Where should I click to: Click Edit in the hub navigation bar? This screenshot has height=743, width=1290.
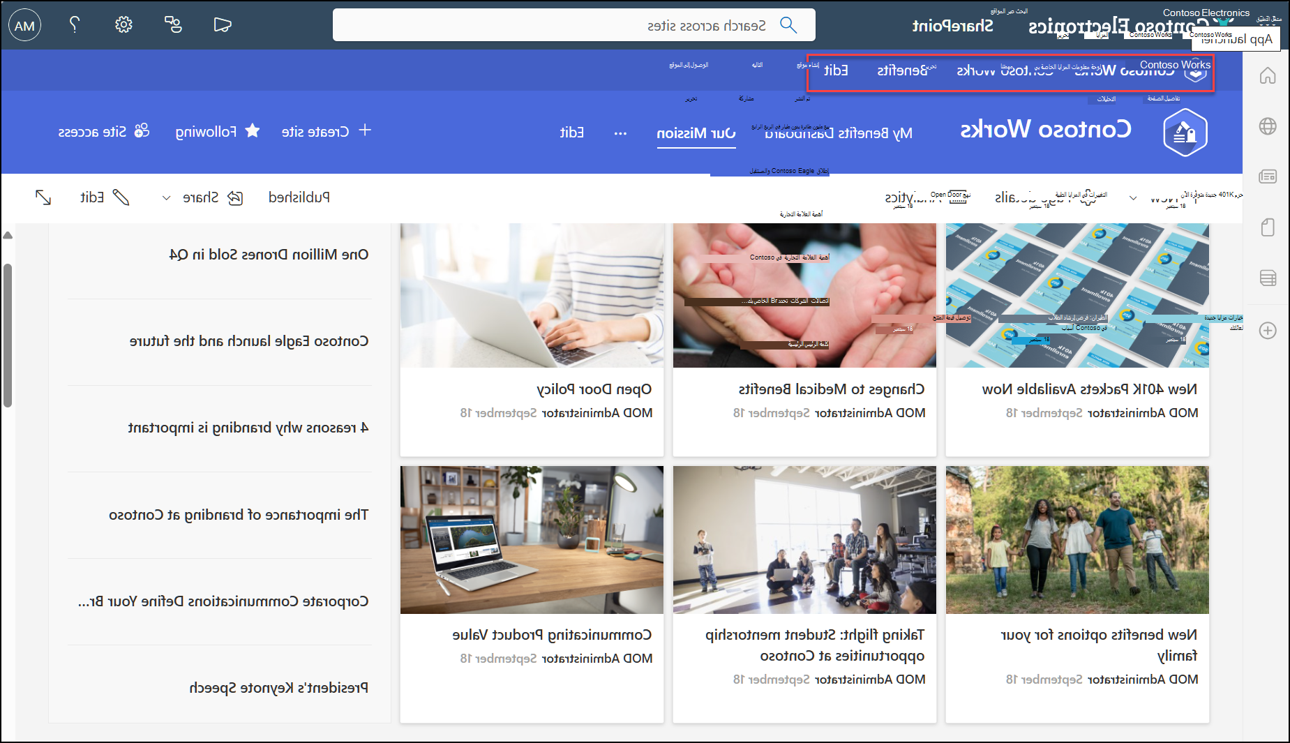click(x=836, y=70)
